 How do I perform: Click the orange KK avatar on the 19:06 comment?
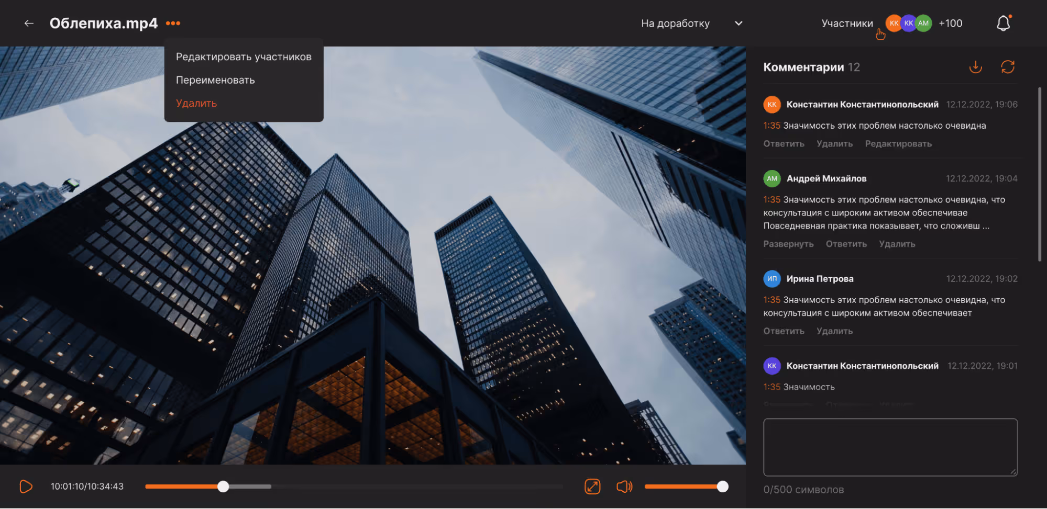pos(772,105)
